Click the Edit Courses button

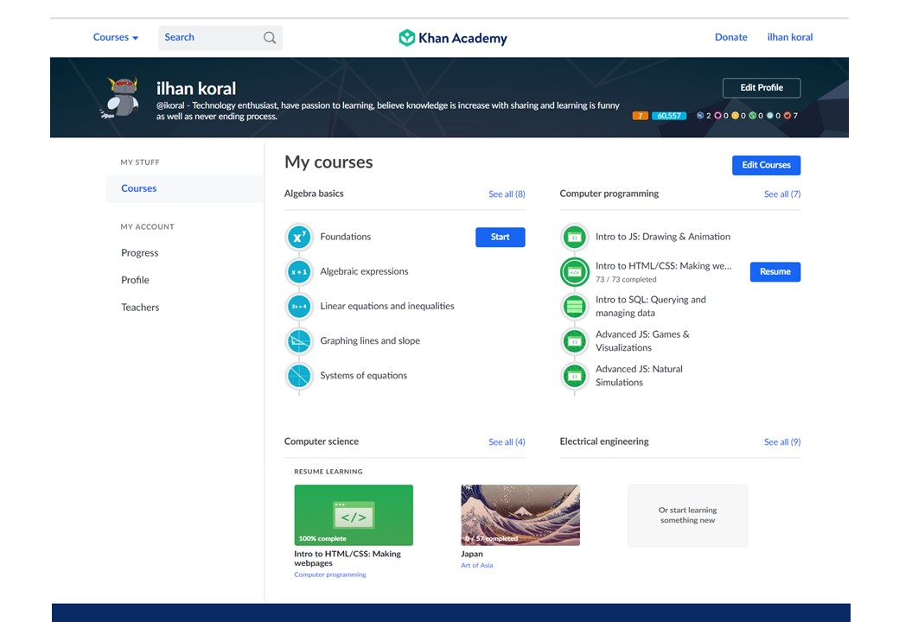pyautogui.click(x=766, y=165)
